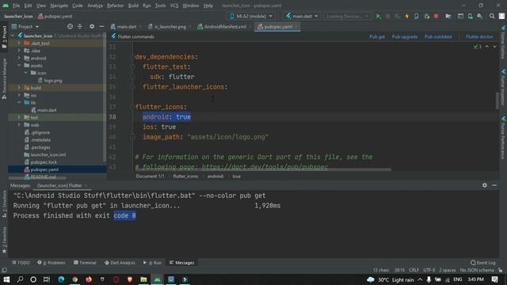Click the Pub outdated link
507x285 pixels.
point(438,36)
